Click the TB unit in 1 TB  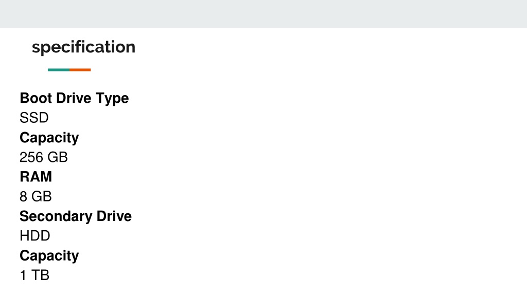[40, 275]
